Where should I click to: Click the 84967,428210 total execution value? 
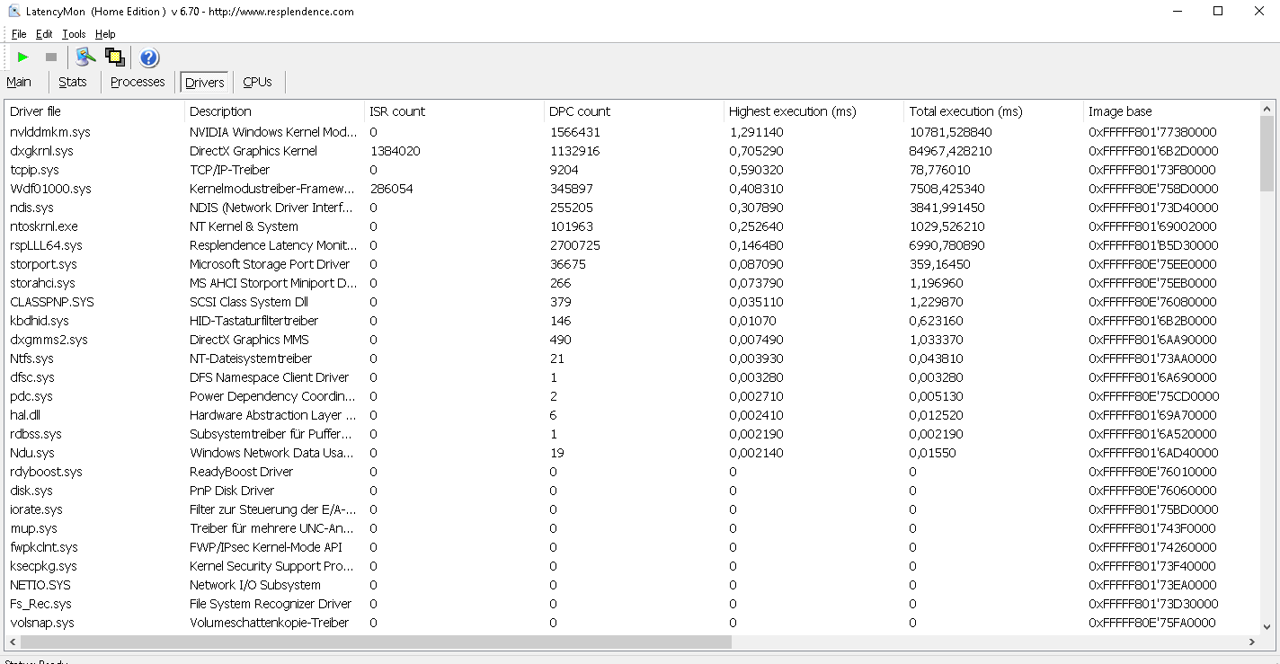coord(950,151)
